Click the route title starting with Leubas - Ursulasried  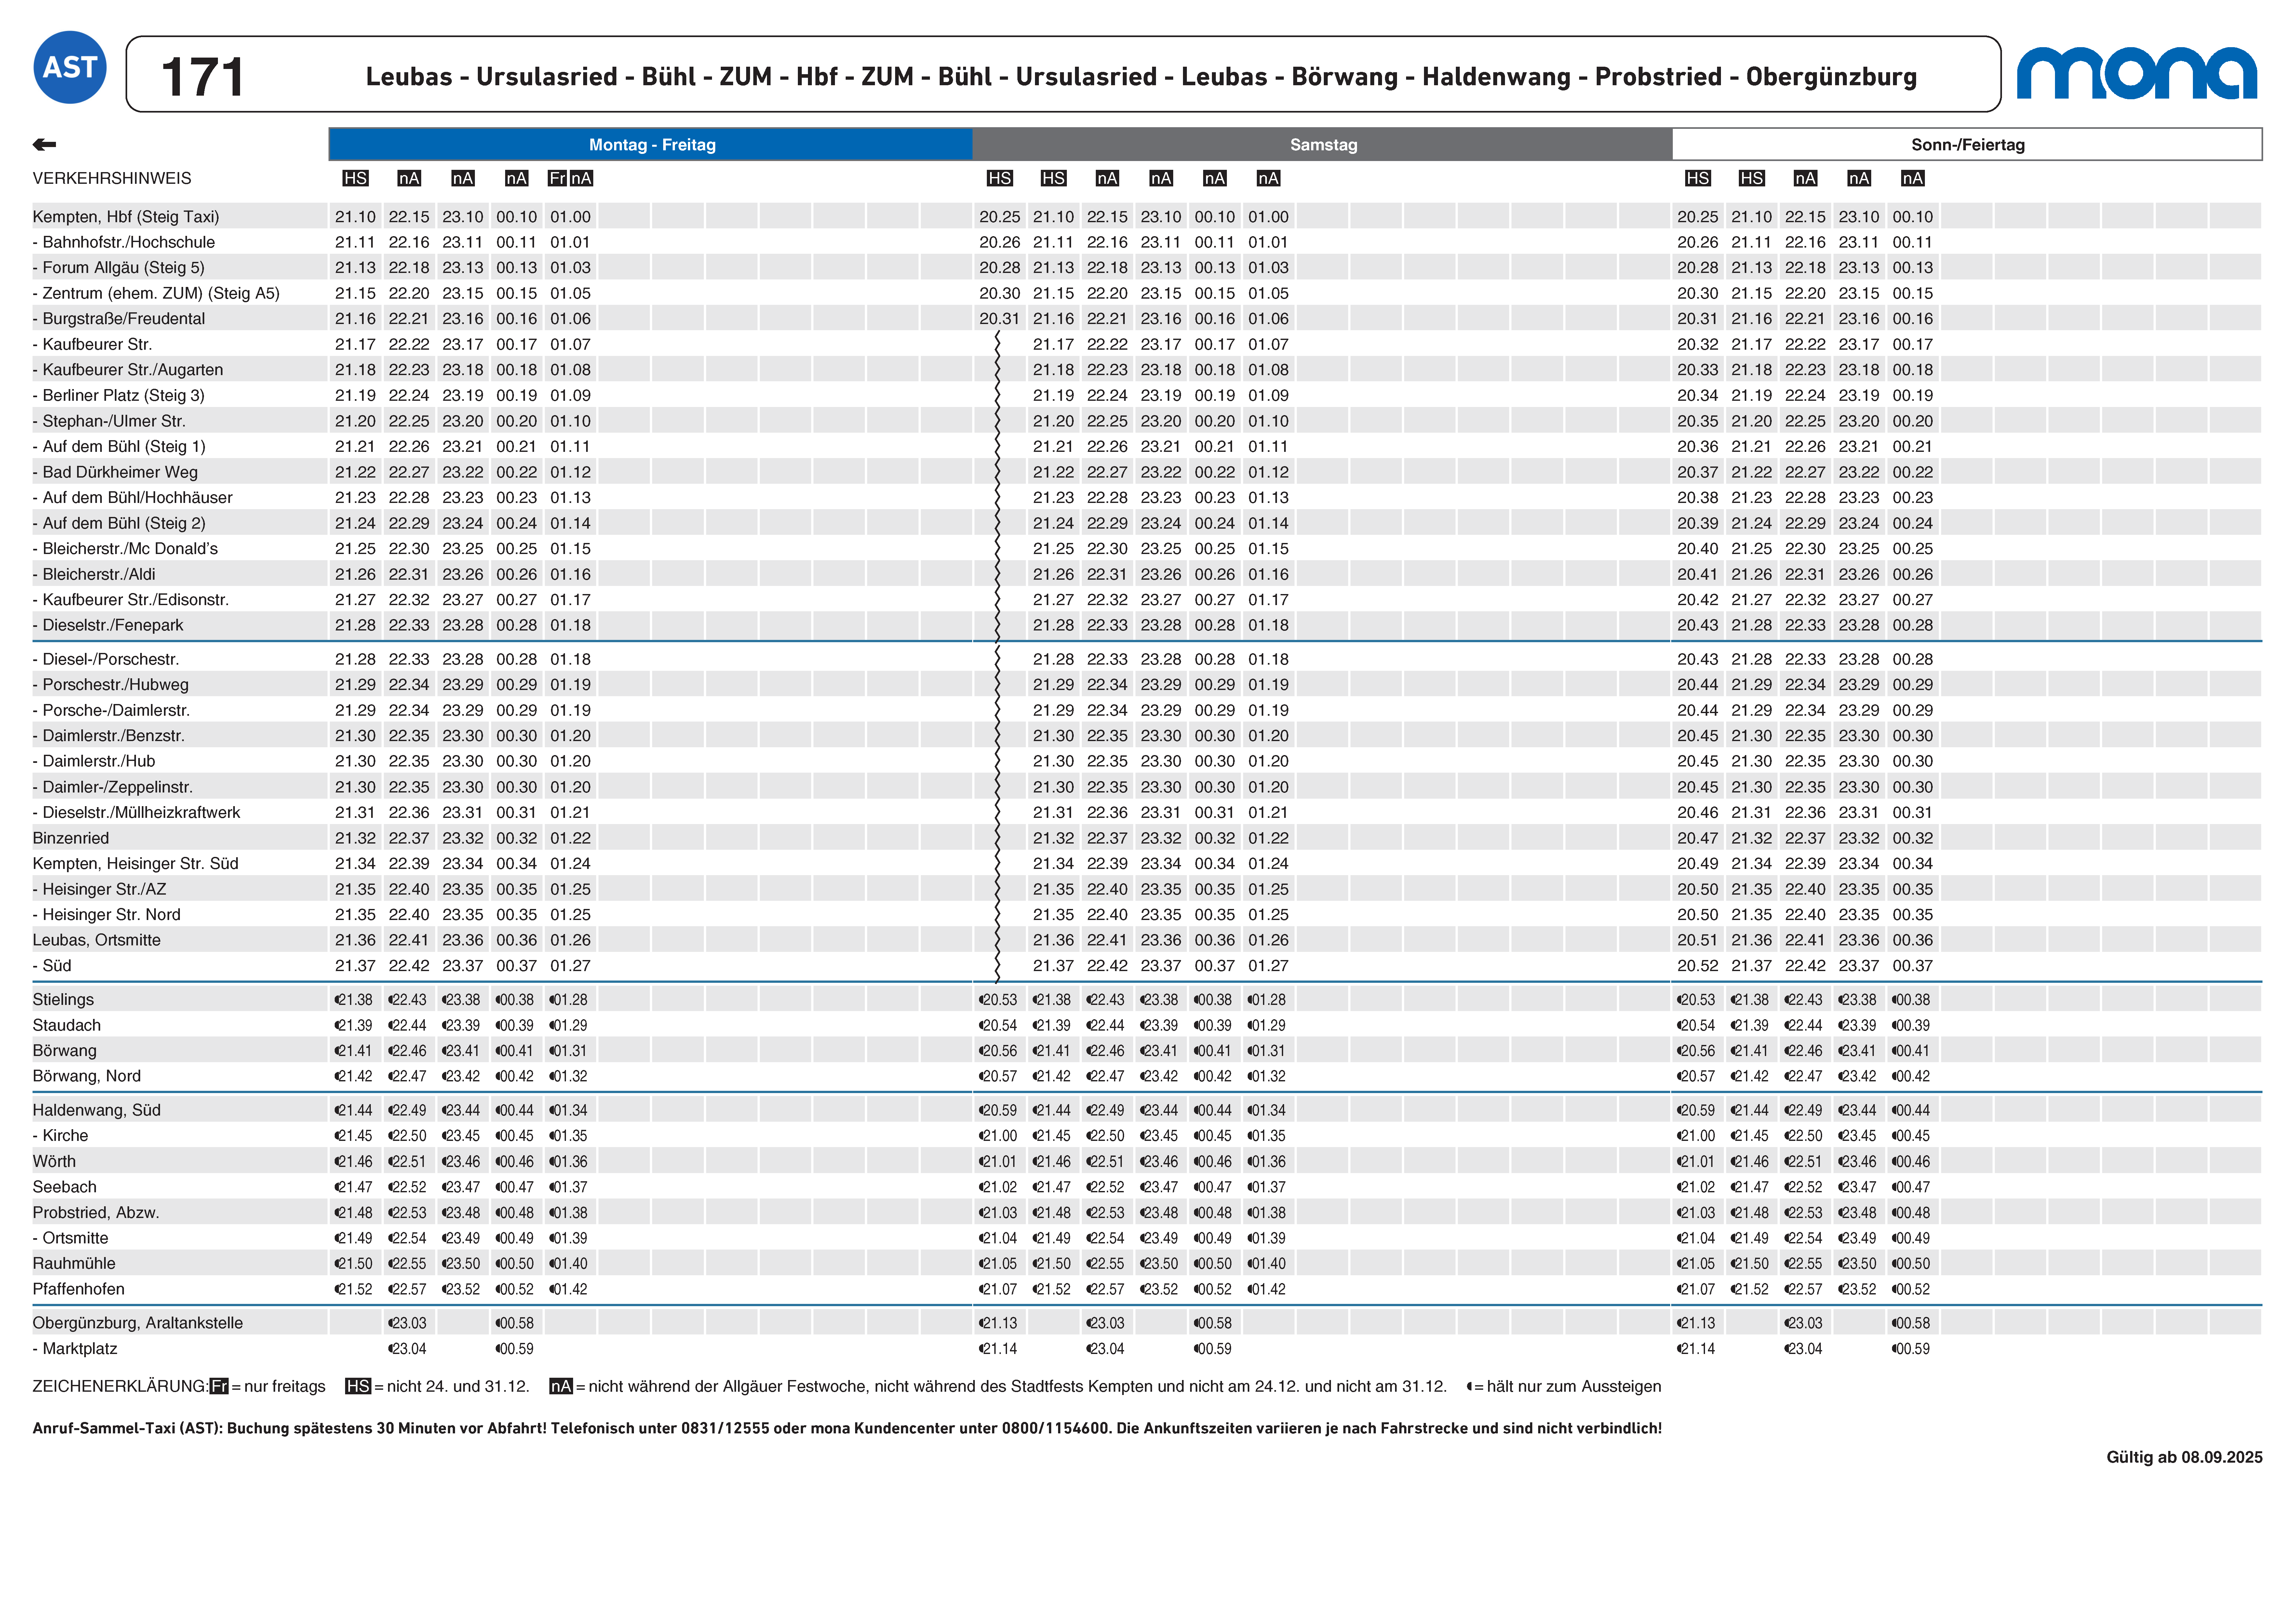tap(1141, 77)
